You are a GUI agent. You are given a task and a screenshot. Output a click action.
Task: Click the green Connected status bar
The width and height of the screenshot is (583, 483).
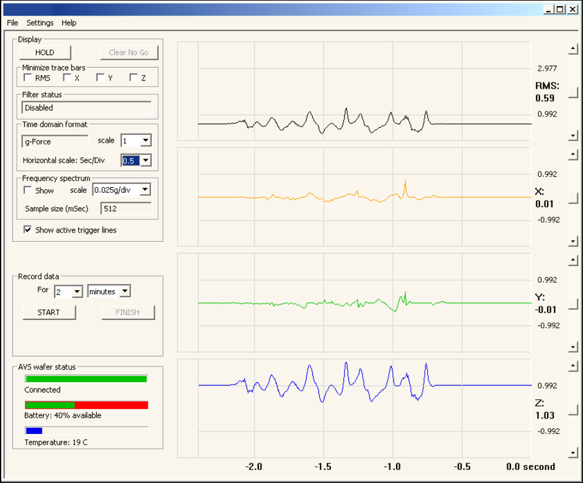86,379
